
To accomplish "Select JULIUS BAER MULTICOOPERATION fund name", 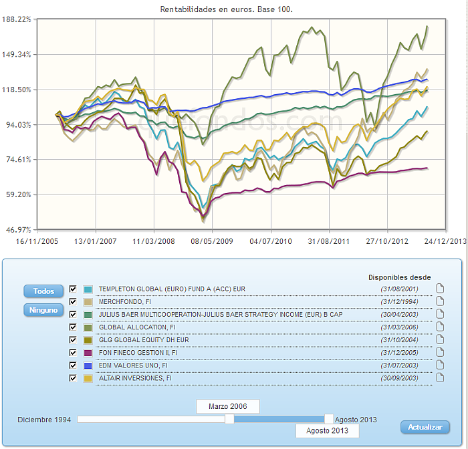I will (221, 315).
